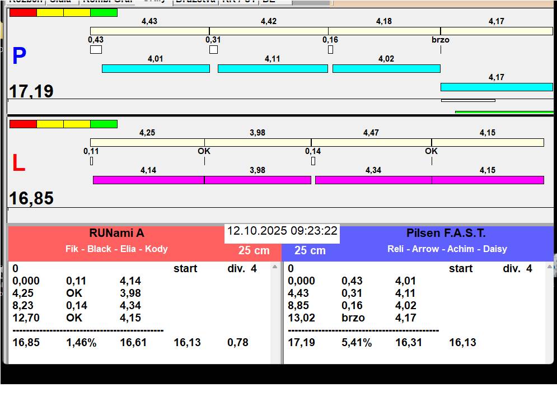Click the Pilsen F.A.S.T. team header

pyautogui.click(x=446, y=233)
